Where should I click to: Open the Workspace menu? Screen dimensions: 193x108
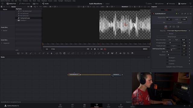pos(68,1)
